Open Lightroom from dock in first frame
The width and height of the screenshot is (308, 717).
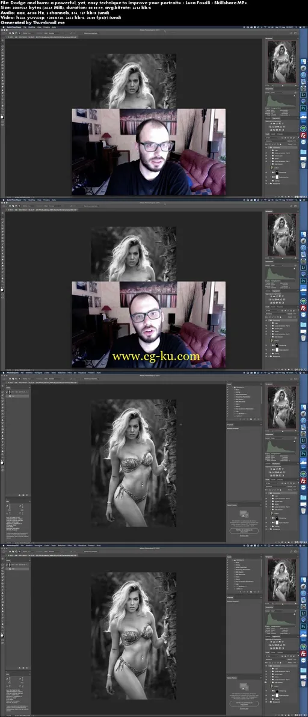[x=303, y=95]
